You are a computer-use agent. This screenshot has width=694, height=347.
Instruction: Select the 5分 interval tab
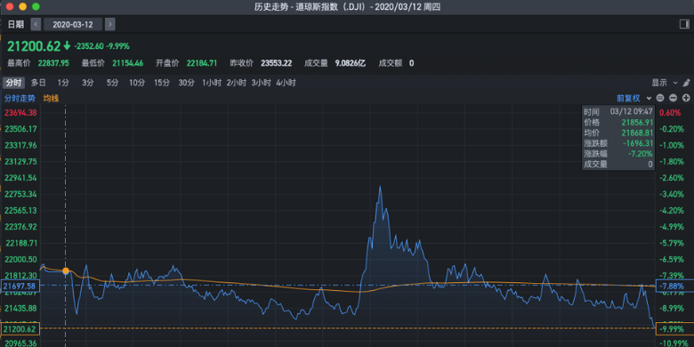(x=112, y=83)
